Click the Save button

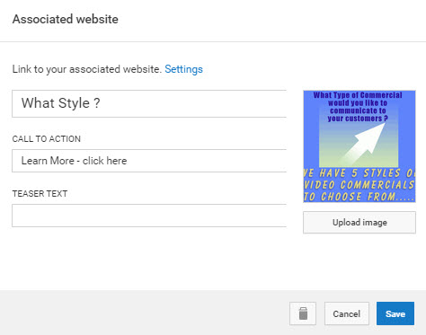(x=395, y=313)
